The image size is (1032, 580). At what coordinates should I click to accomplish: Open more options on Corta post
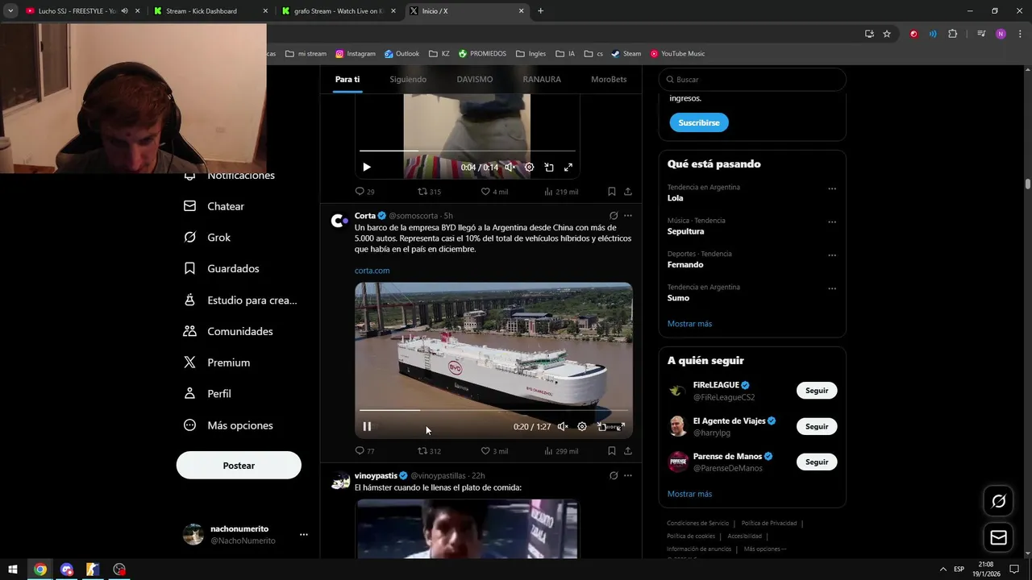(628, 216)
